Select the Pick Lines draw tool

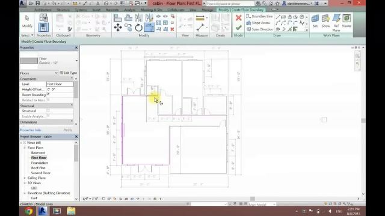[289, 29]
